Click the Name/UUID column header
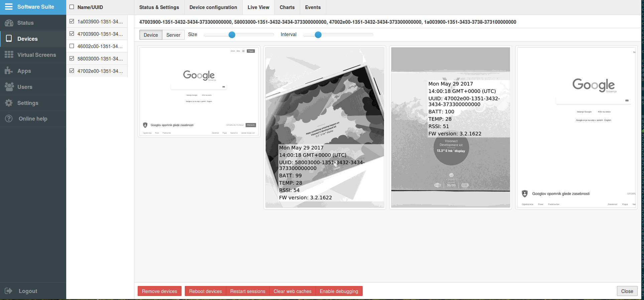Image resolution: width=644 pixels, height=300 pixels. [x=90, y=7]
